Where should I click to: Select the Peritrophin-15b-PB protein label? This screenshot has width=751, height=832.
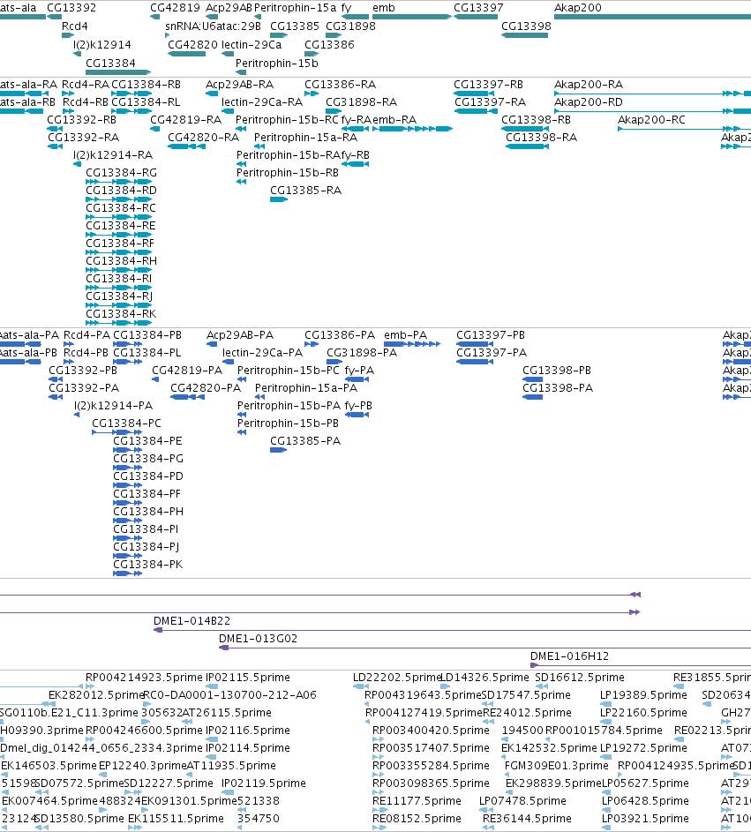coord(288,423)
